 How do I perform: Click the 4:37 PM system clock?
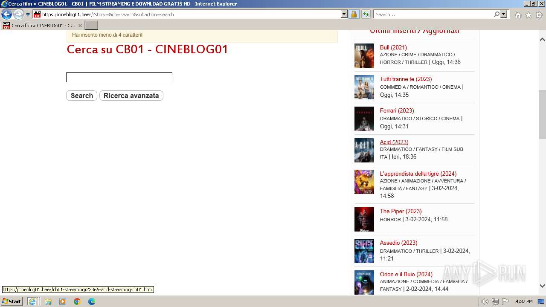[524, 301]
